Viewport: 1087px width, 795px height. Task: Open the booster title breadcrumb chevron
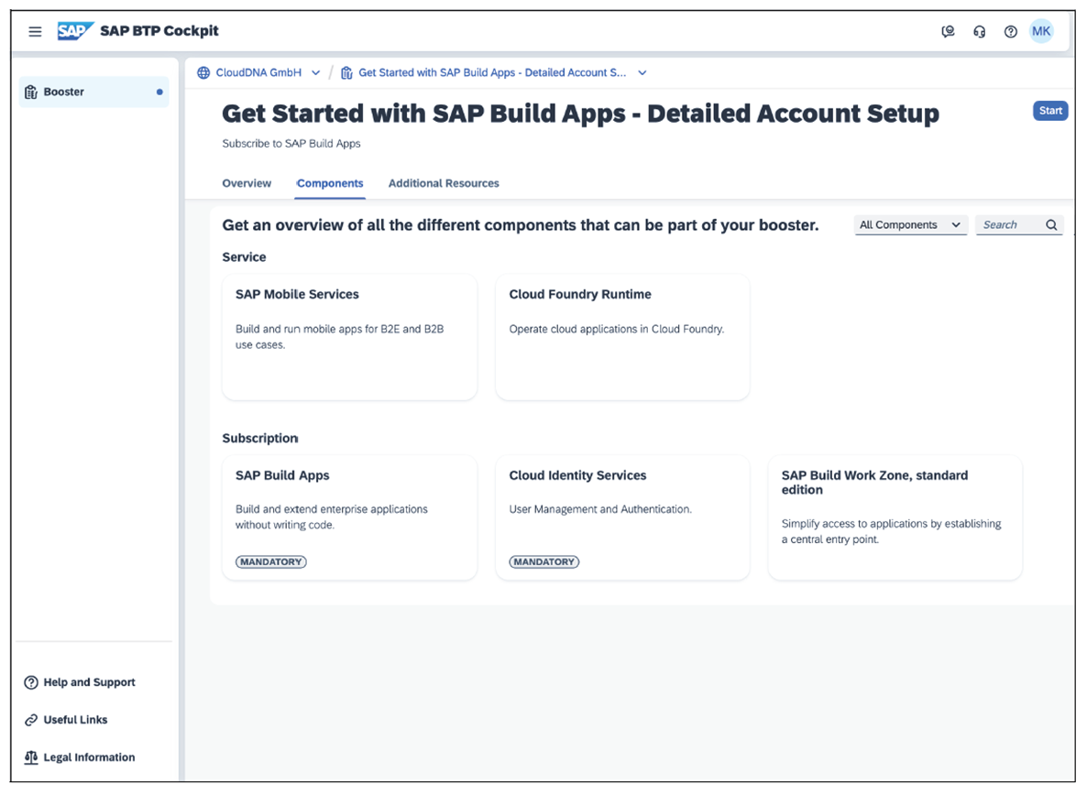coord(642,71)
